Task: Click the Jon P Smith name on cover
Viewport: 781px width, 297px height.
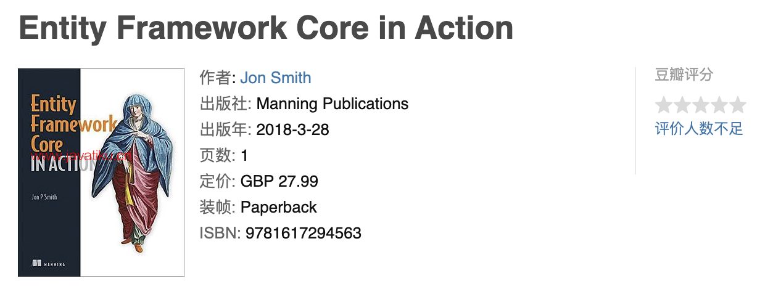Action: [44, 197]
